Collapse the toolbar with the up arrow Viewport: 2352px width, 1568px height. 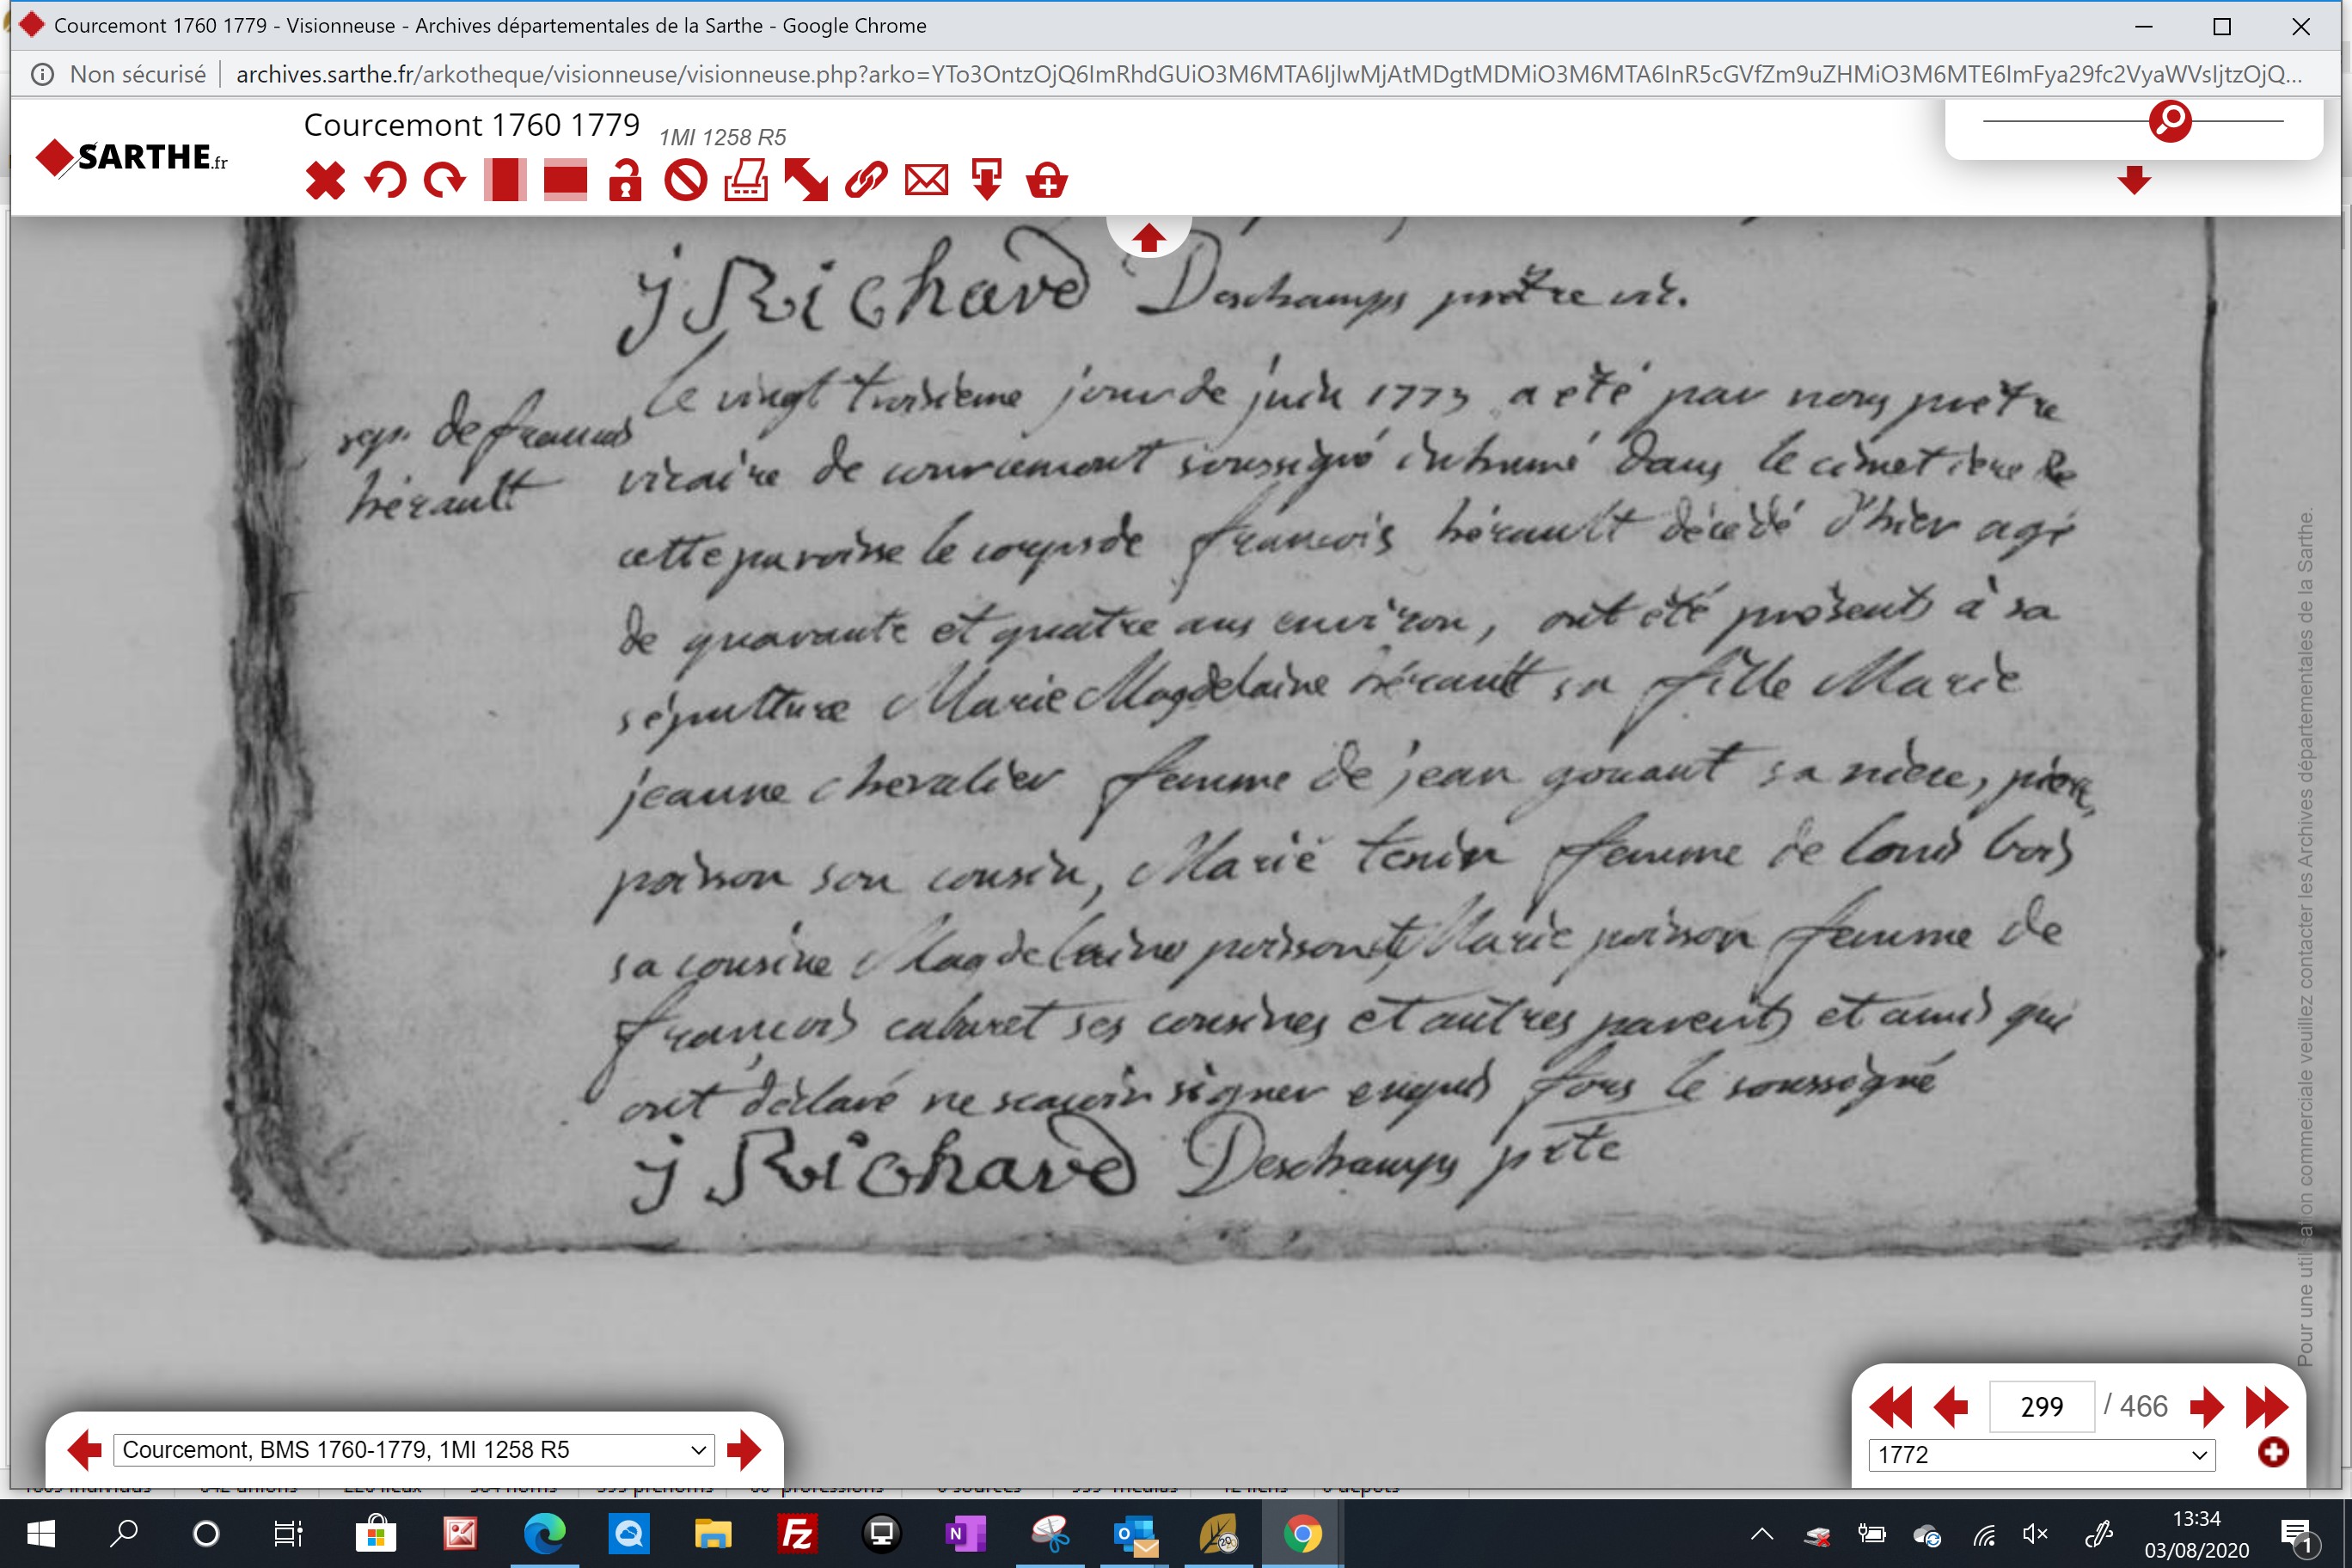(x=1148, y=237)
